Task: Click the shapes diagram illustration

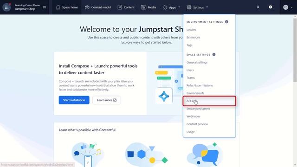Action: (147, 154)
